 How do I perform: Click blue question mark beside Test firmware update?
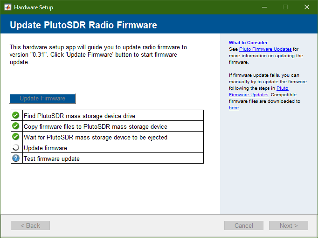(16, 158)
